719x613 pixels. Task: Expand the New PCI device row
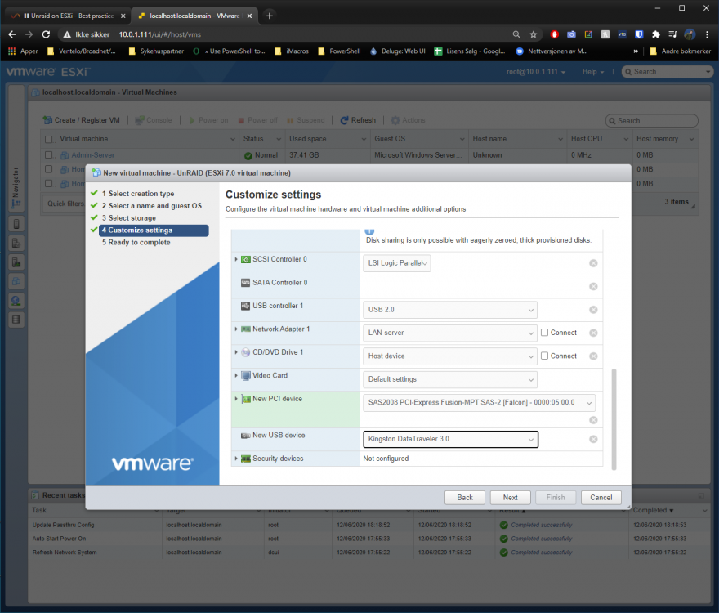point(236,399)
